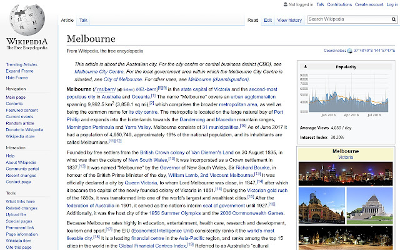The image size is (400, 250).
Task: Open Melbourne (disambiguation) link
Action: (x=218, y=79)
